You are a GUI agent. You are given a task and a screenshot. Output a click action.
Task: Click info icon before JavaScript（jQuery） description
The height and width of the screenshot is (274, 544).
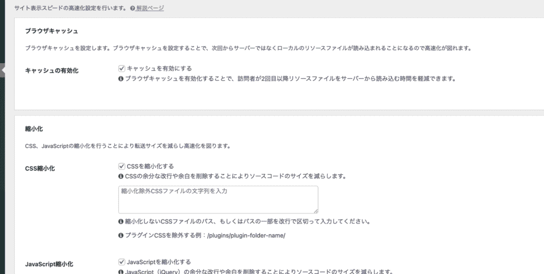(x=121, y=272)
